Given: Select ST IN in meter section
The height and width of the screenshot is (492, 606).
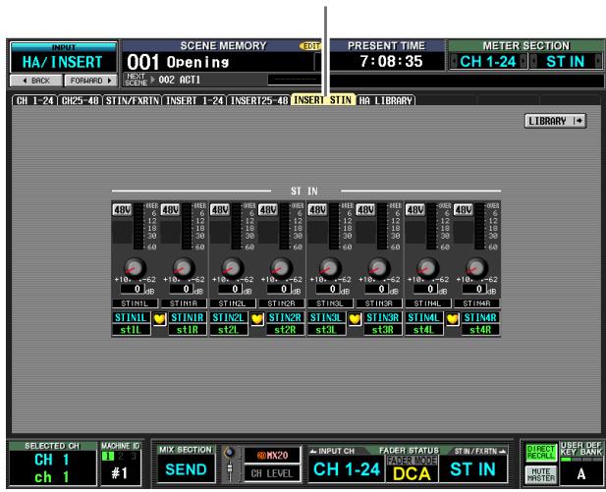Looking at the screenshot, I should pyautogui.click(x=565, y=62).
